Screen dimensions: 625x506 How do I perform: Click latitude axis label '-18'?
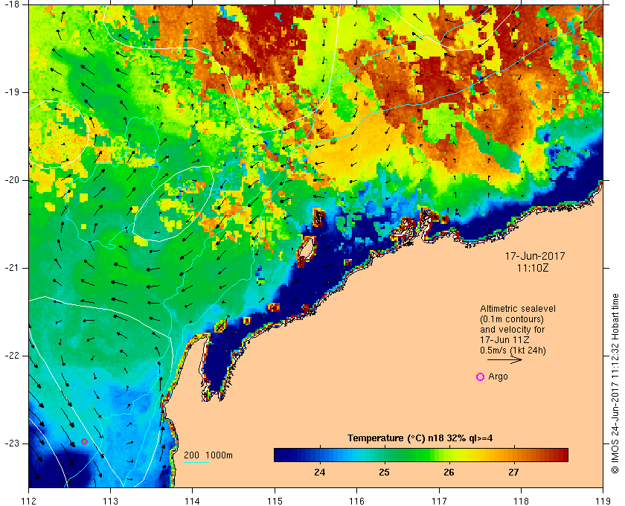coord(11,4)
